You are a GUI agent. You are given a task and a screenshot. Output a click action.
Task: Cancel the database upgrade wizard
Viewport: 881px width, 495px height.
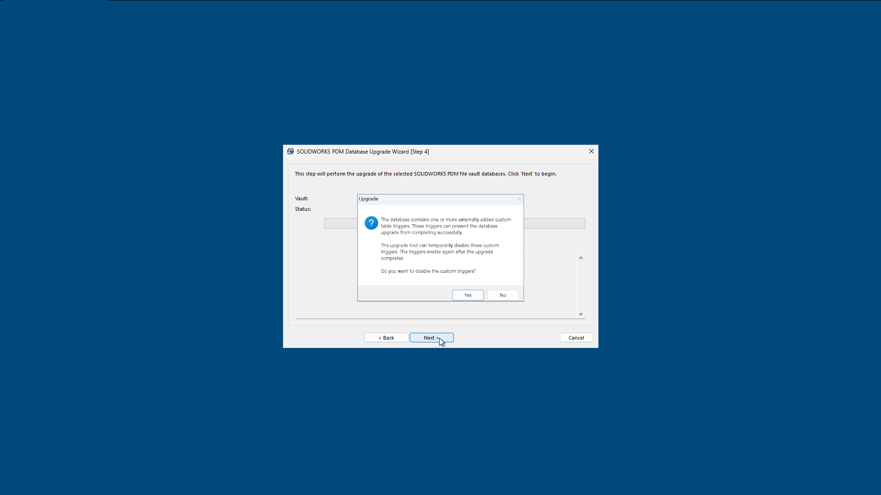[576, 338]
